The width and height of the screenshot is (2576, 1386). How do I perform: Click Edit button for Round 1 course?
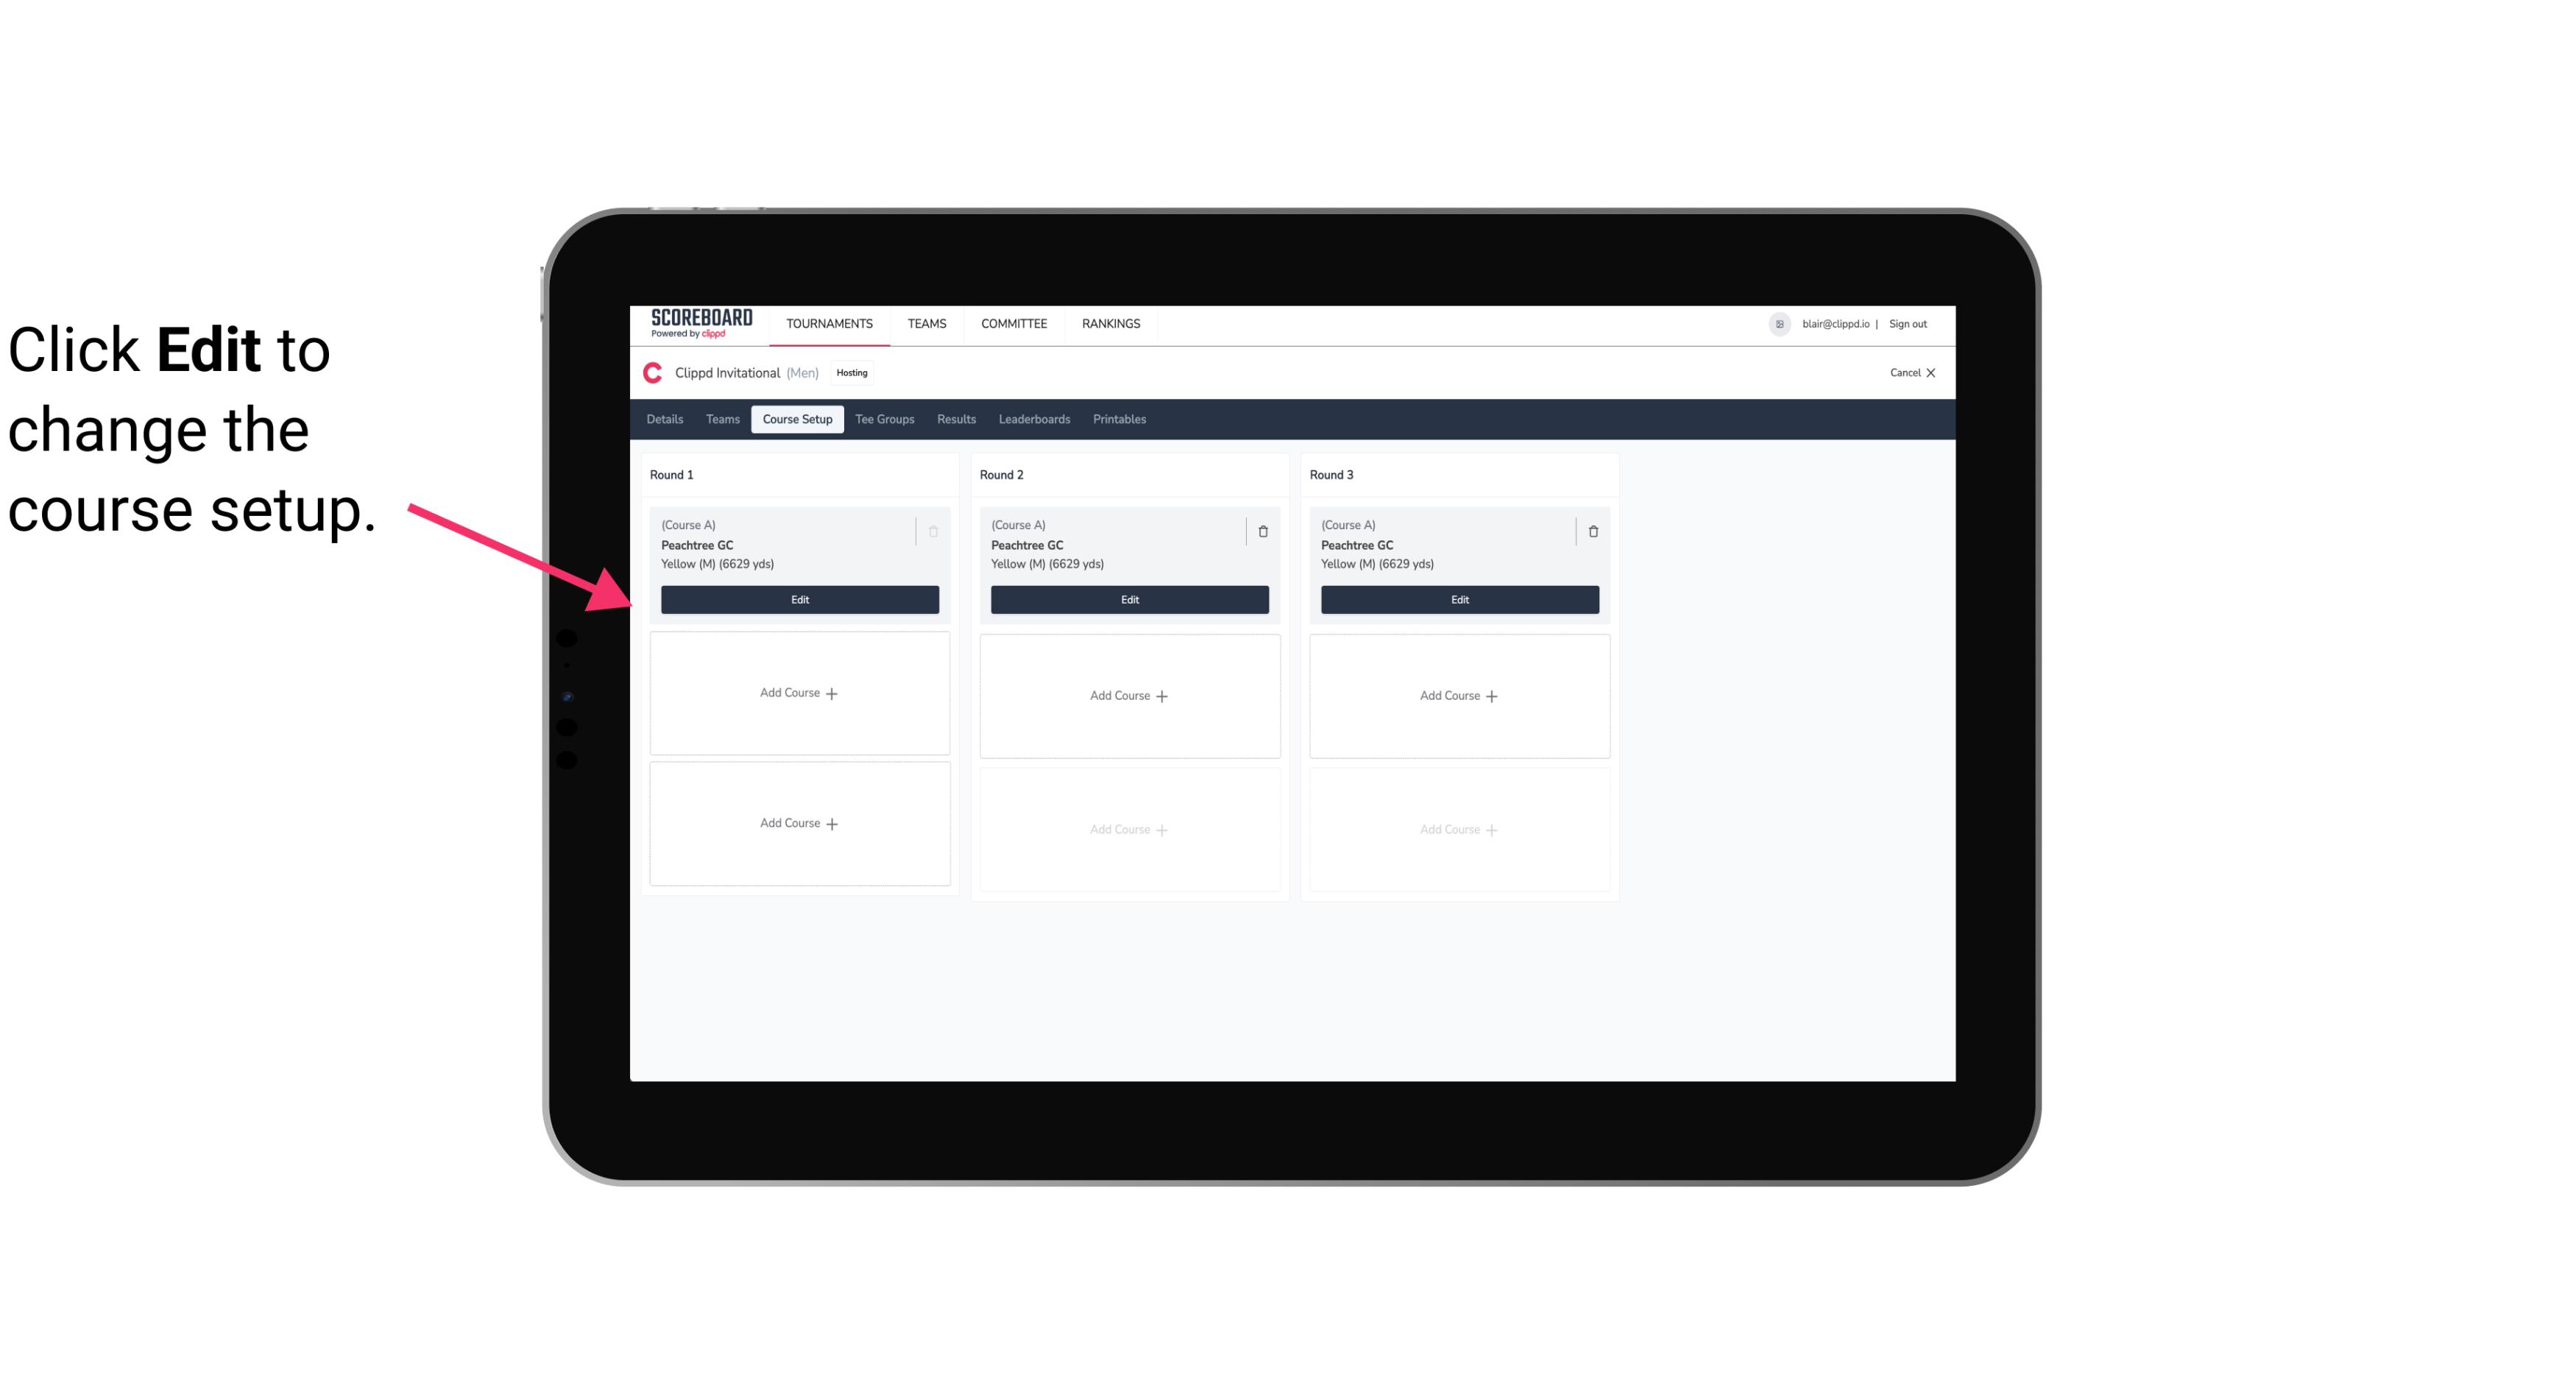tap(799, 598)
